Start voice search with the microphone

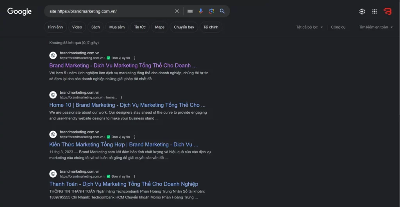tap(201, 11)
